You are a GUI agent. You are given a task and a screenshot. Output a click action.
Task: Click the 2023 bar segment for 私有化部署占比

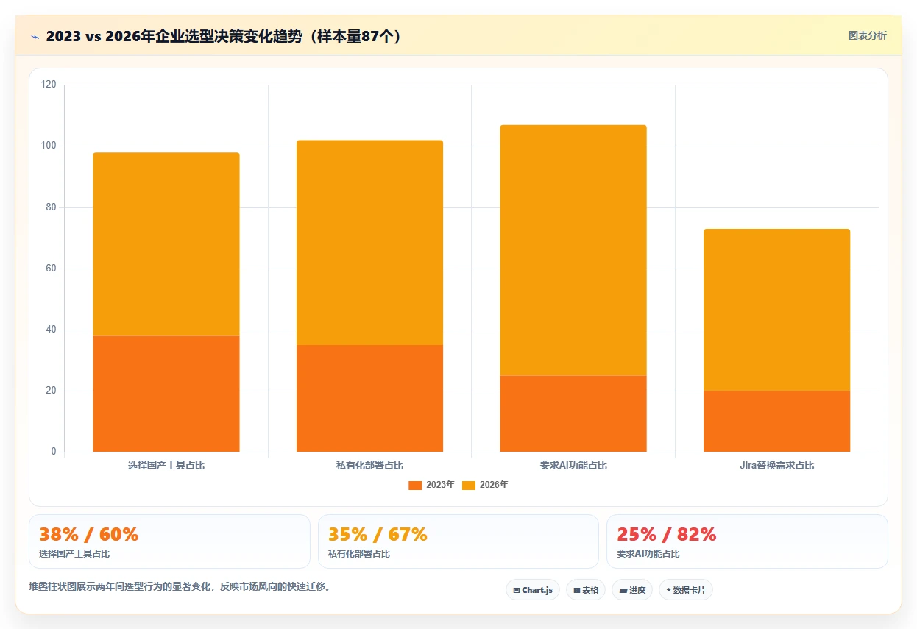pos(369,398)
